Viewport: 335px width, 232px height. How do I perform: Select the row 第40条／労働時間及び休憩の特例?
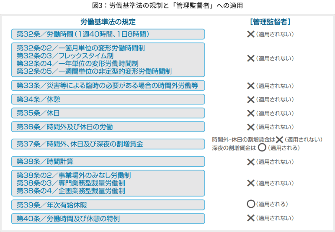(108, 219)
